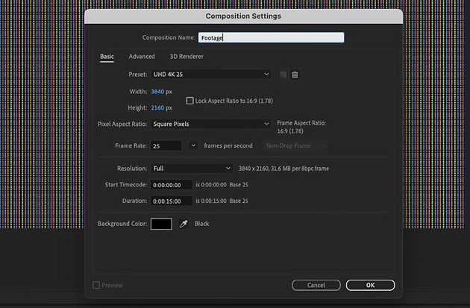This screenshot has height=308, width=470.
Task: Click the save preset icon
Action: [x=283, y=75]
